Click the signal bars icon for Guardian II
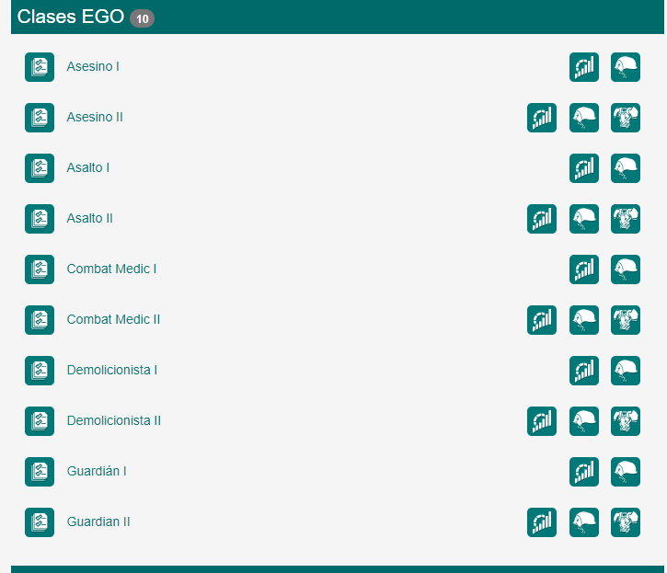Screen dimensions: 667x573 tap(542, 522)
